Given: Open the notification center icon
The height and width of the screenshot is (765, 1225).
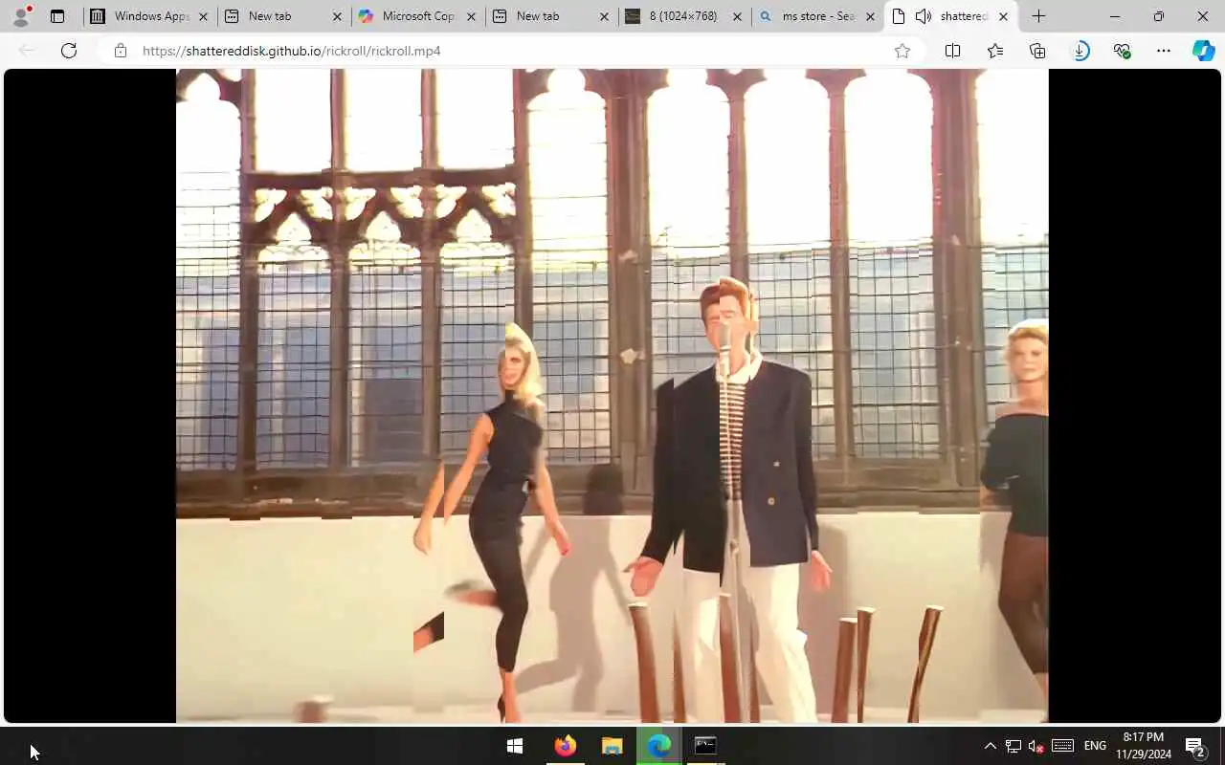Looking at the screenshot, I should click(1195, 746).
